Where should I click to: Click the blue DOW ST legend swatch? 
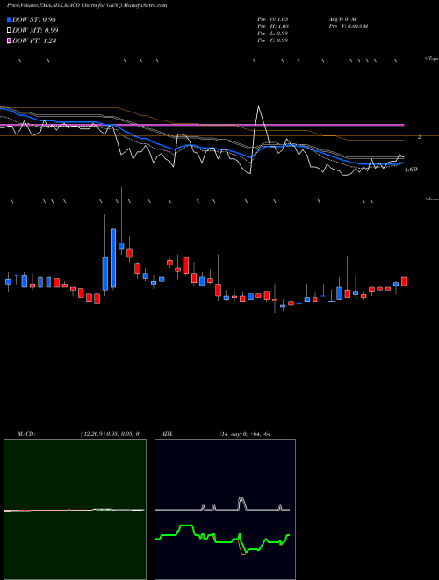point(10,19)
